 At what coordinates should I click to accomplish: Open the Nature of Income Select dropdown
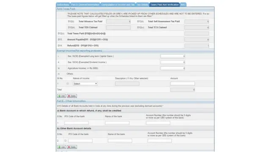click(85, 84)
